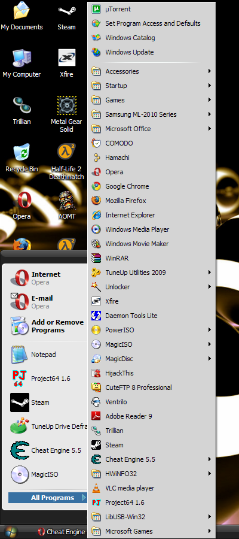
Task: Expand the Games submenu arrow
Action: (x=209, y=100)
